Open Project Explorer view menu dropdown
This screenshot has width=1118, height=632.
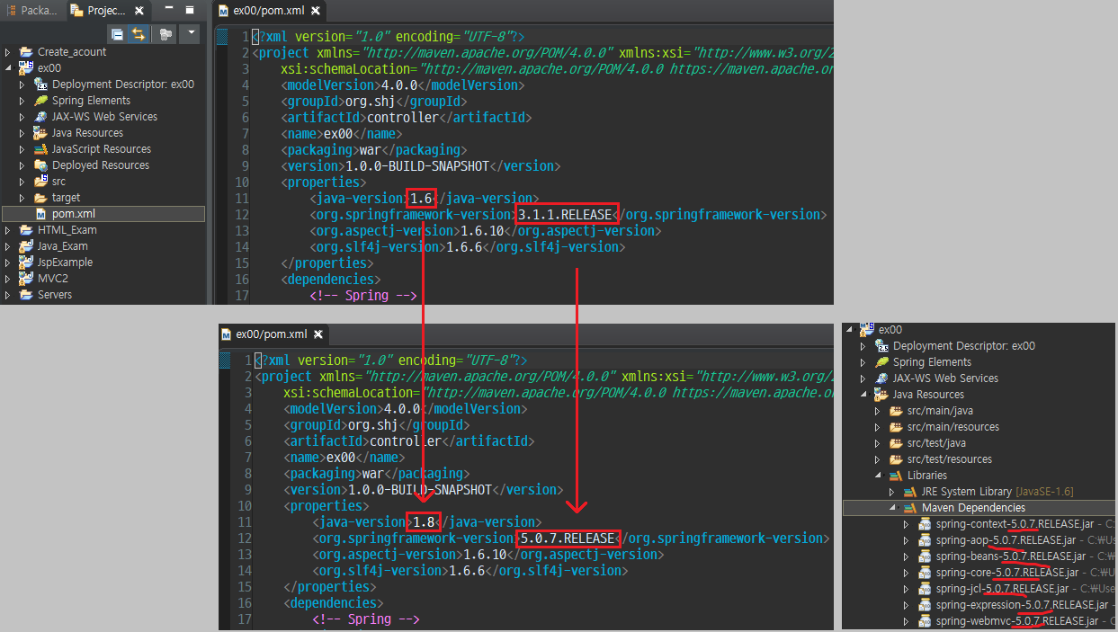190,34
